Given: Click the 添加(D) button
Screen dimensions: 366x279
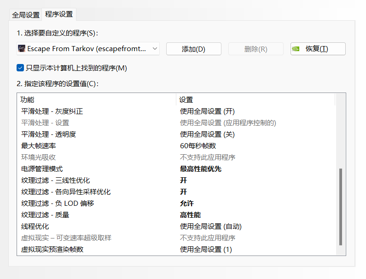Looking at the screenshot, I should [193, 49].
